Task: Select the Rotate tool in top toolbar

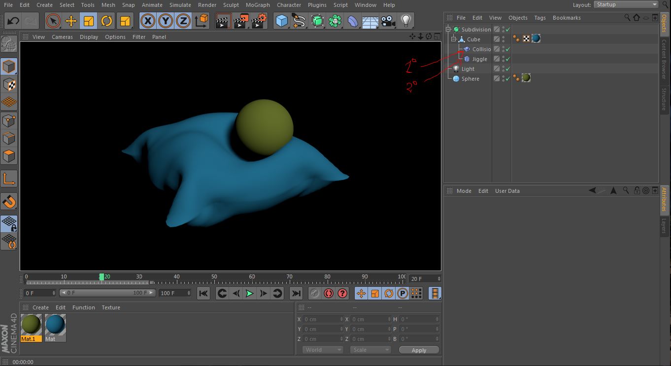Action: point(106,21)
